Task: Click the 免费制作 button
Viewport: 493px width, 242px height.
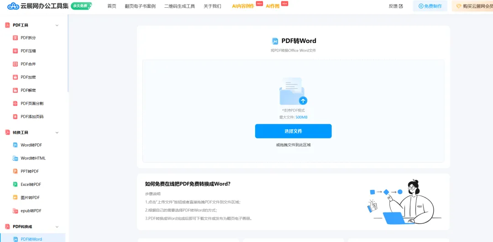Action: (x=430, y=6)
